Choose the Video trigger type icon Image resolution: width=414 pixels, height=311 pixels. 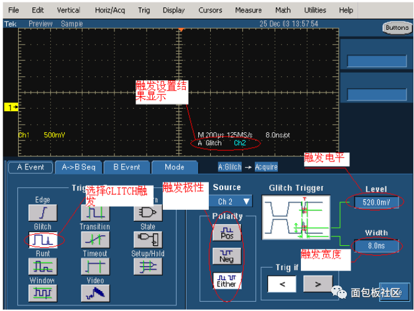click(95, 294)
